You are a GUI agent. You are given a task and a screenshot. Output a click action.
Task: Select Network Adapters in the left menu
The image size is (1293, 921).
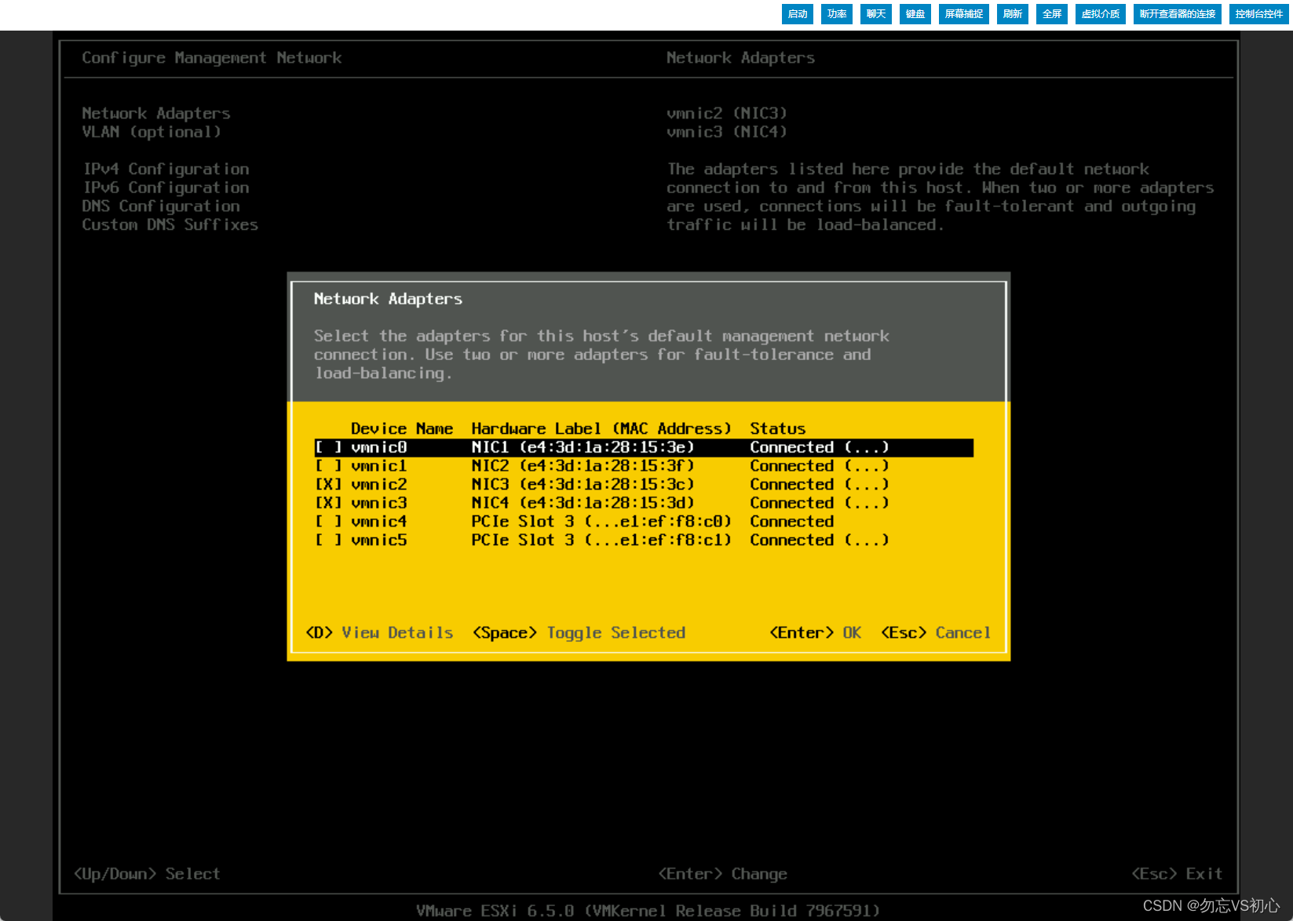pyautogui.click(x=156, y=114)
